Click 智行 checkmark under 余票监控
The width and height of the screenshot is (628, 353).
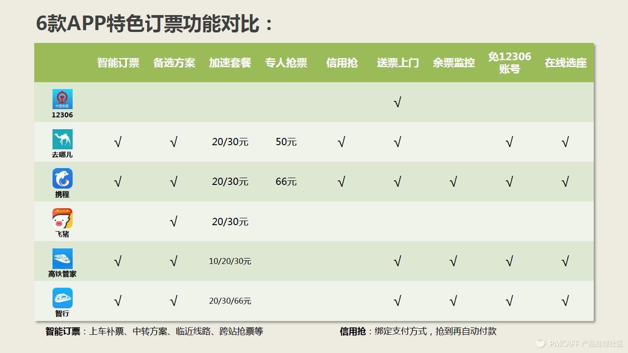[x=453, y=301]
